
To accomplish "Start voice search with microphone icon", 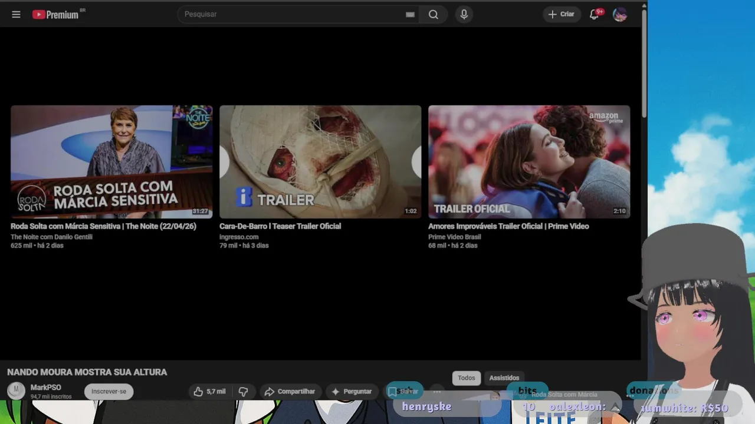I will pyautogui.click(x=464, y=14).
